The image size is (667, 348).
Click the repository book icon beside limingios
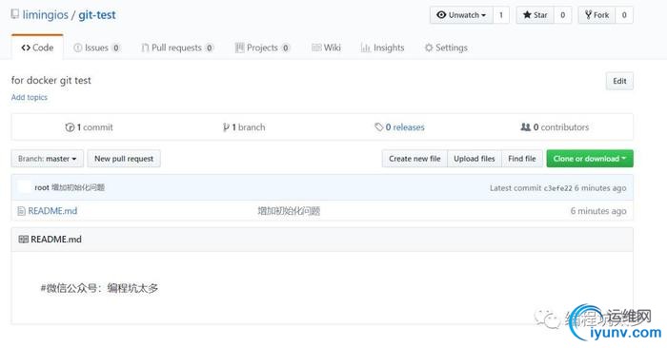(15, 14)
